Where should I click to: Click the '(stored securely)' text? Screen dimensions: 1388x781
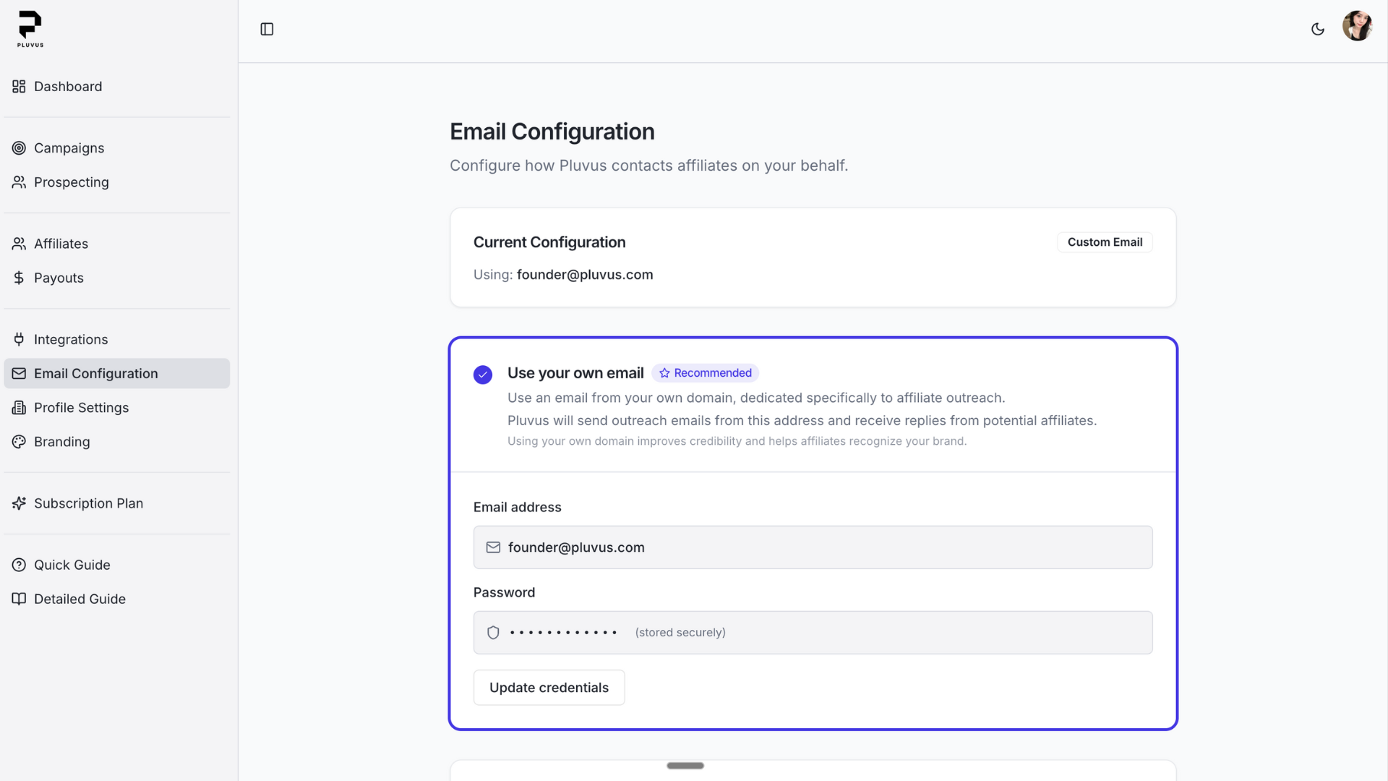(680, 633)
